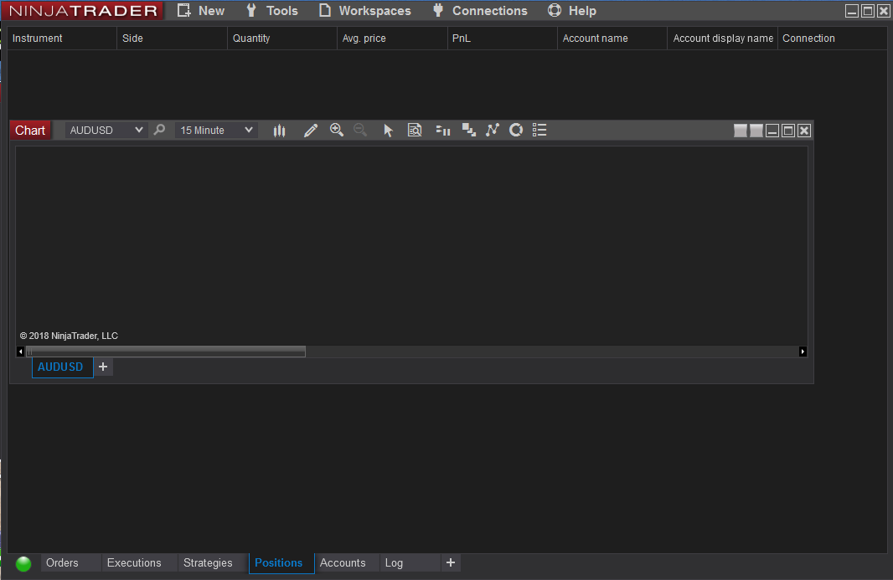Click first chart window link button
The width and height of the screenshot is (893, 580).
click(x=741, y=131)
